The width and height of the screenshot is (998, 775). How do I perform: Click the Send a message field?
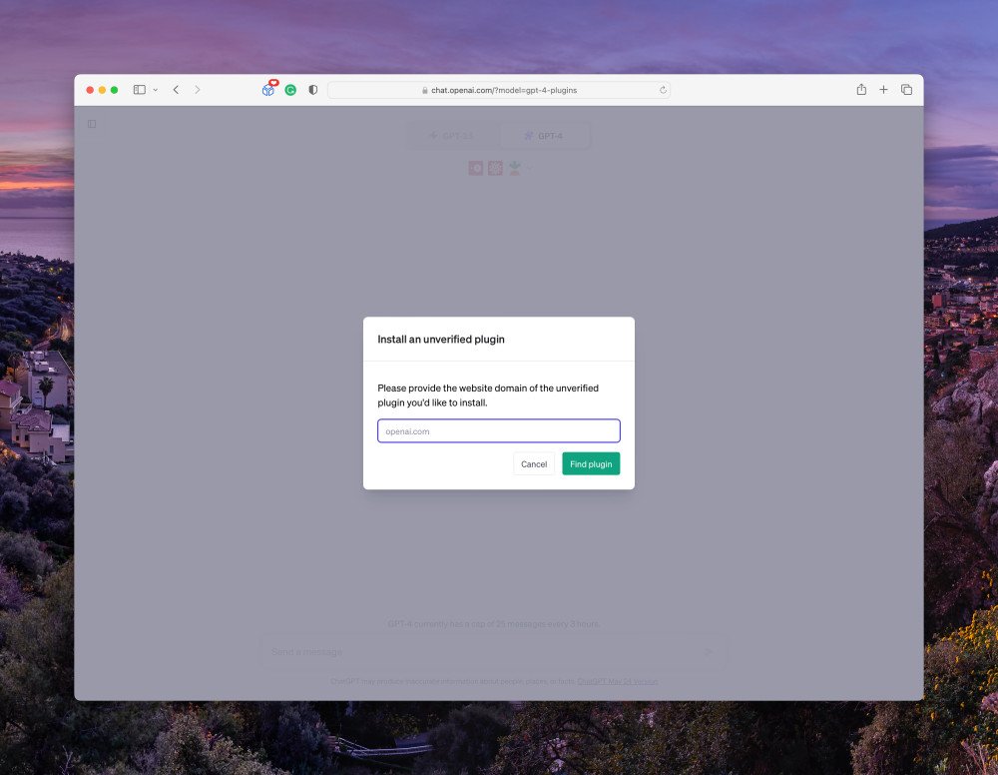pyautogui.click(x=493, y=651)
